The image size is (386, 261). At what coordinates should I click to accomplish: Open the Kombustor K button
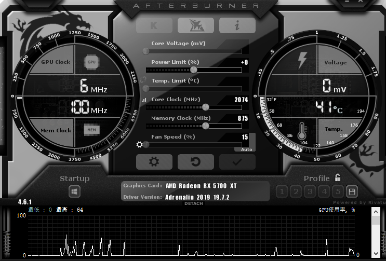coord(154,25)
